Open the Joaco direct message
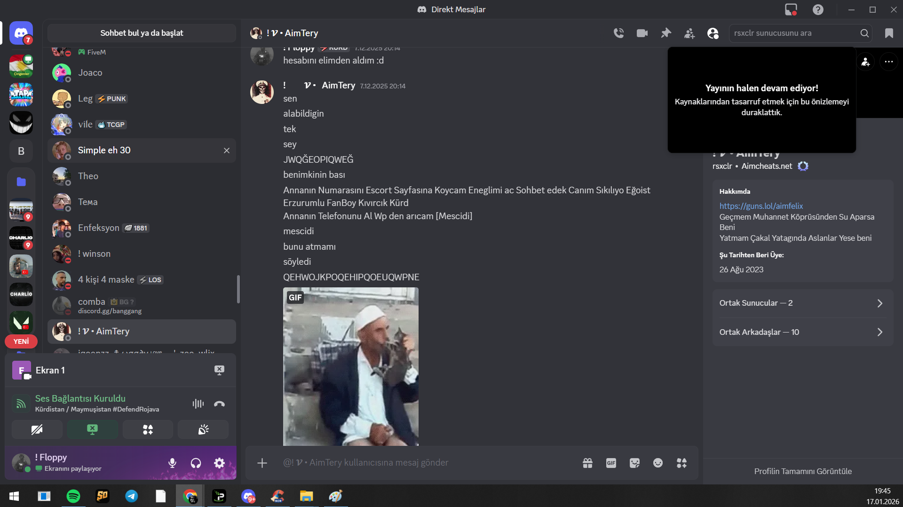 tap(142, 73)
